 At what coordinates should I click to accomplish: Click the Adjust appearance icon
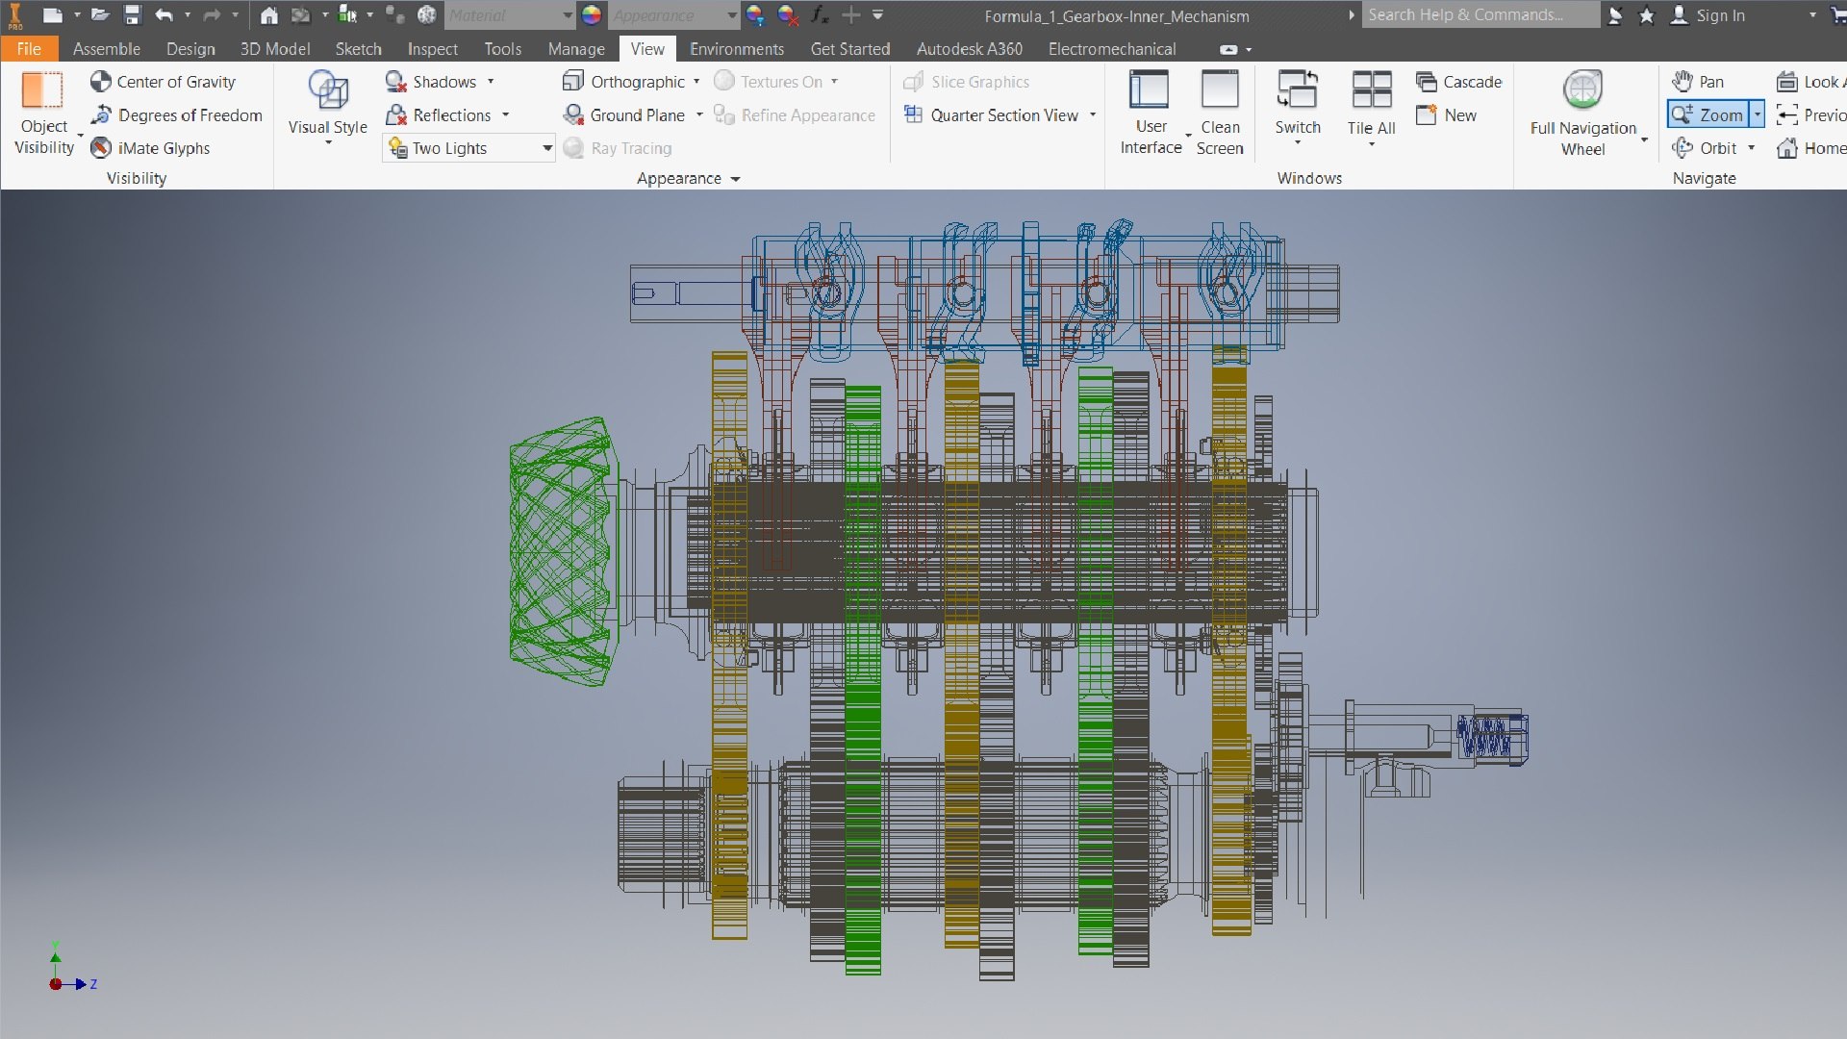pyautogui.click(x=755, y=14)
